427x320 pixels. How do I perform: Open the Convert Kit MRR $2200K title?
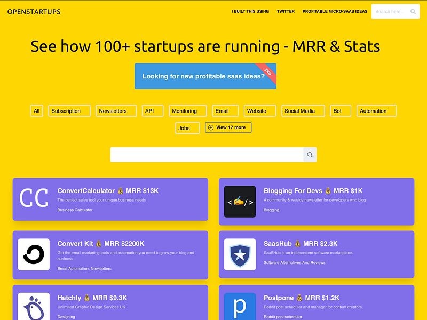click(x=101, y=244)
